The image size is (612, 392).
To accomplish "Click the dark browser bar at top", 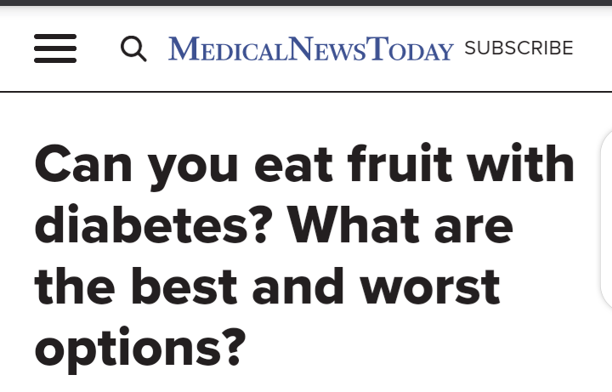I will click(x=306, y=3).
